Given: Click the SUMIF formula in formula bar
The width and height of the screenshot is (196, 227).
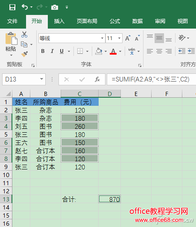Looking at the screenshot, I should 150,79.
